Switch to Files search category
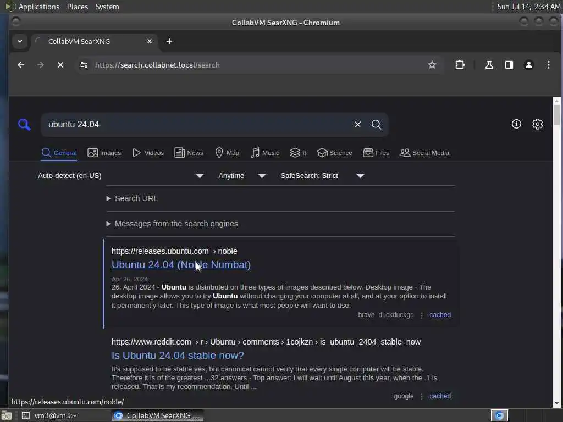 [x=376, y=153]
